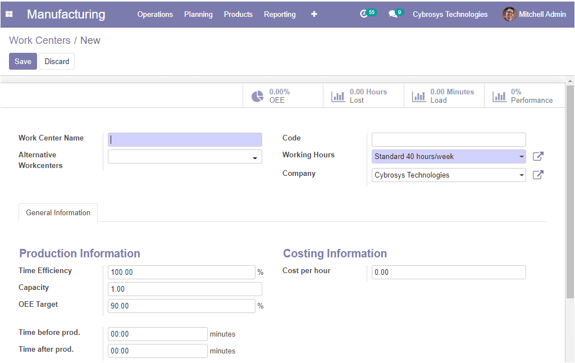The width and height of the screenshot is (575, 363).
Task: Click the plus icon in top menu
Action: point(314,14)
